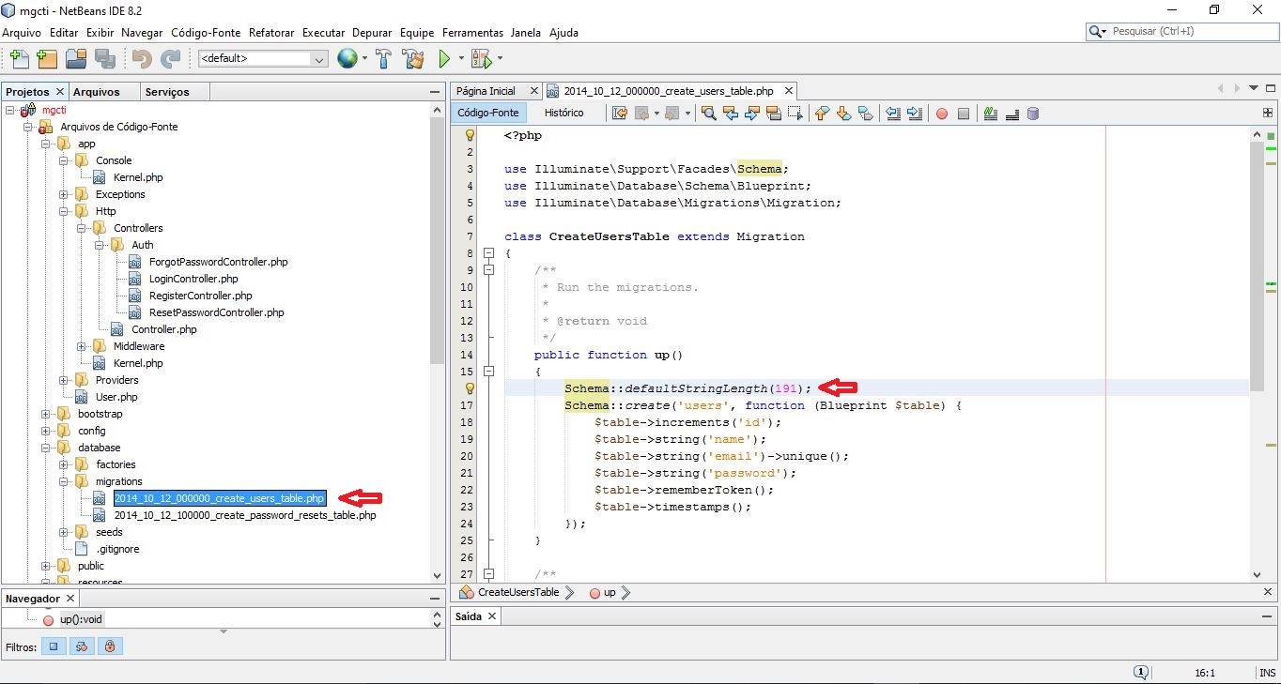Expand the bootstrap folder node
Viewport: 1281px width, 684px height.
click(46, 414)
